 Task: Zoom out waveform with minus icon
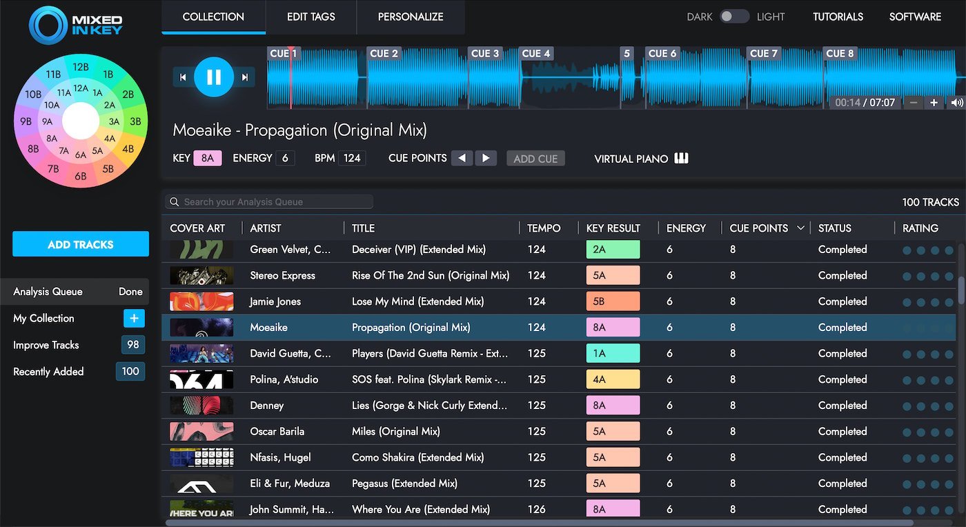point(914,103)
